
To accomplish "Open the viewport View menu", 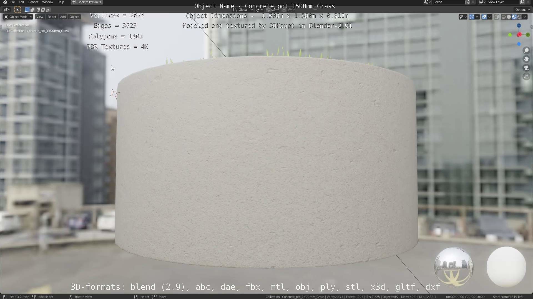I will (40, 17).
